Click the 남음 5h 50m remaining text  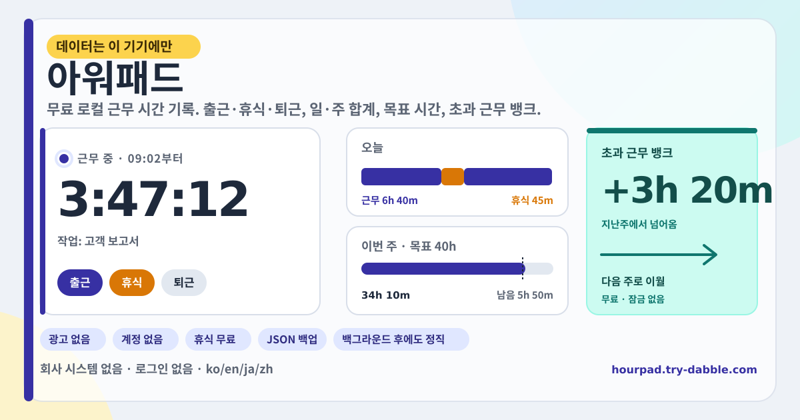(525, 295)
